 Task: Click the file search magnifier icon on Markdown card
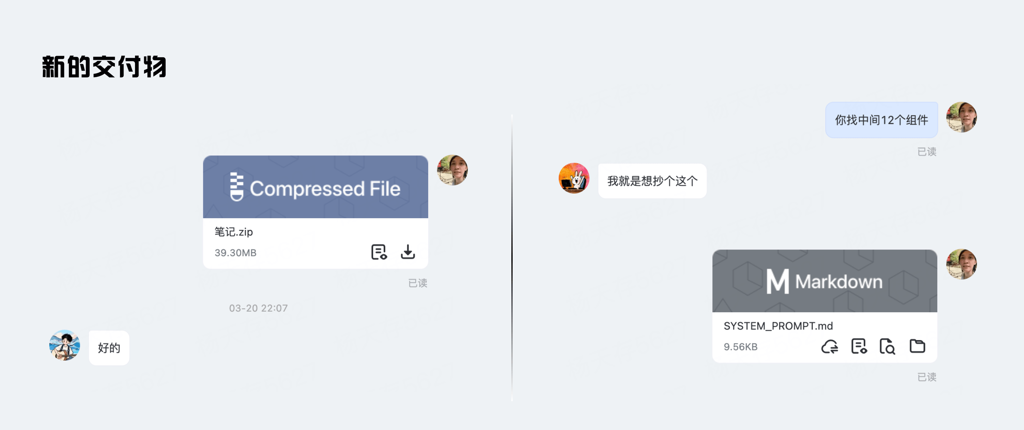pyautogui.click(x=887, y=346)
